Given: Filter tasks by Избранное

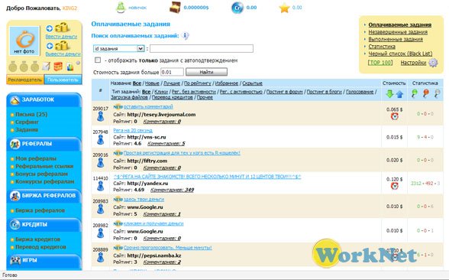Looking at the screenshot, I should coord(227,83).
